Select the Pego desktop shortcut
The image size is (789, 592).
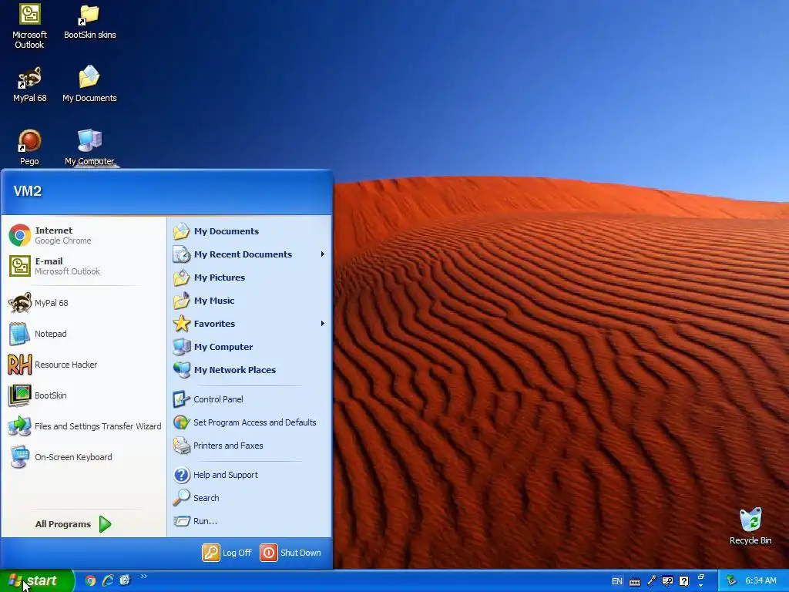tap(30, 148)
